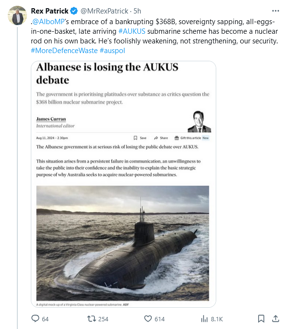Click the 254 reposts count
Image resolution: width=288 pixels, height=329 pixels.
(x=103, y=319)
